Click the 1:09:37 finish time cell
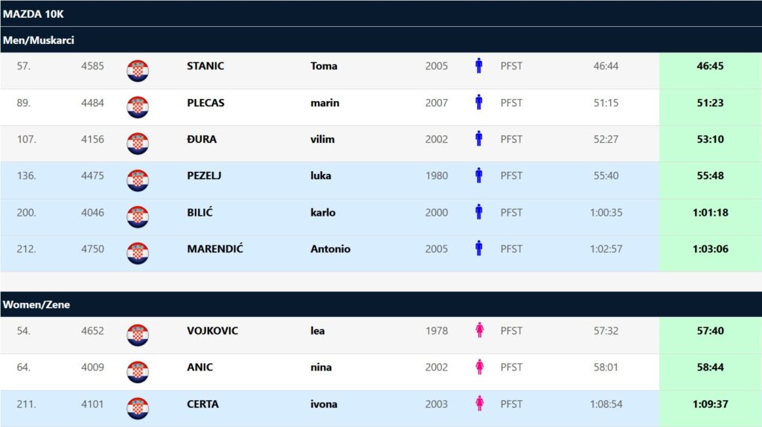Screen dimensions: 762x427 710,404
